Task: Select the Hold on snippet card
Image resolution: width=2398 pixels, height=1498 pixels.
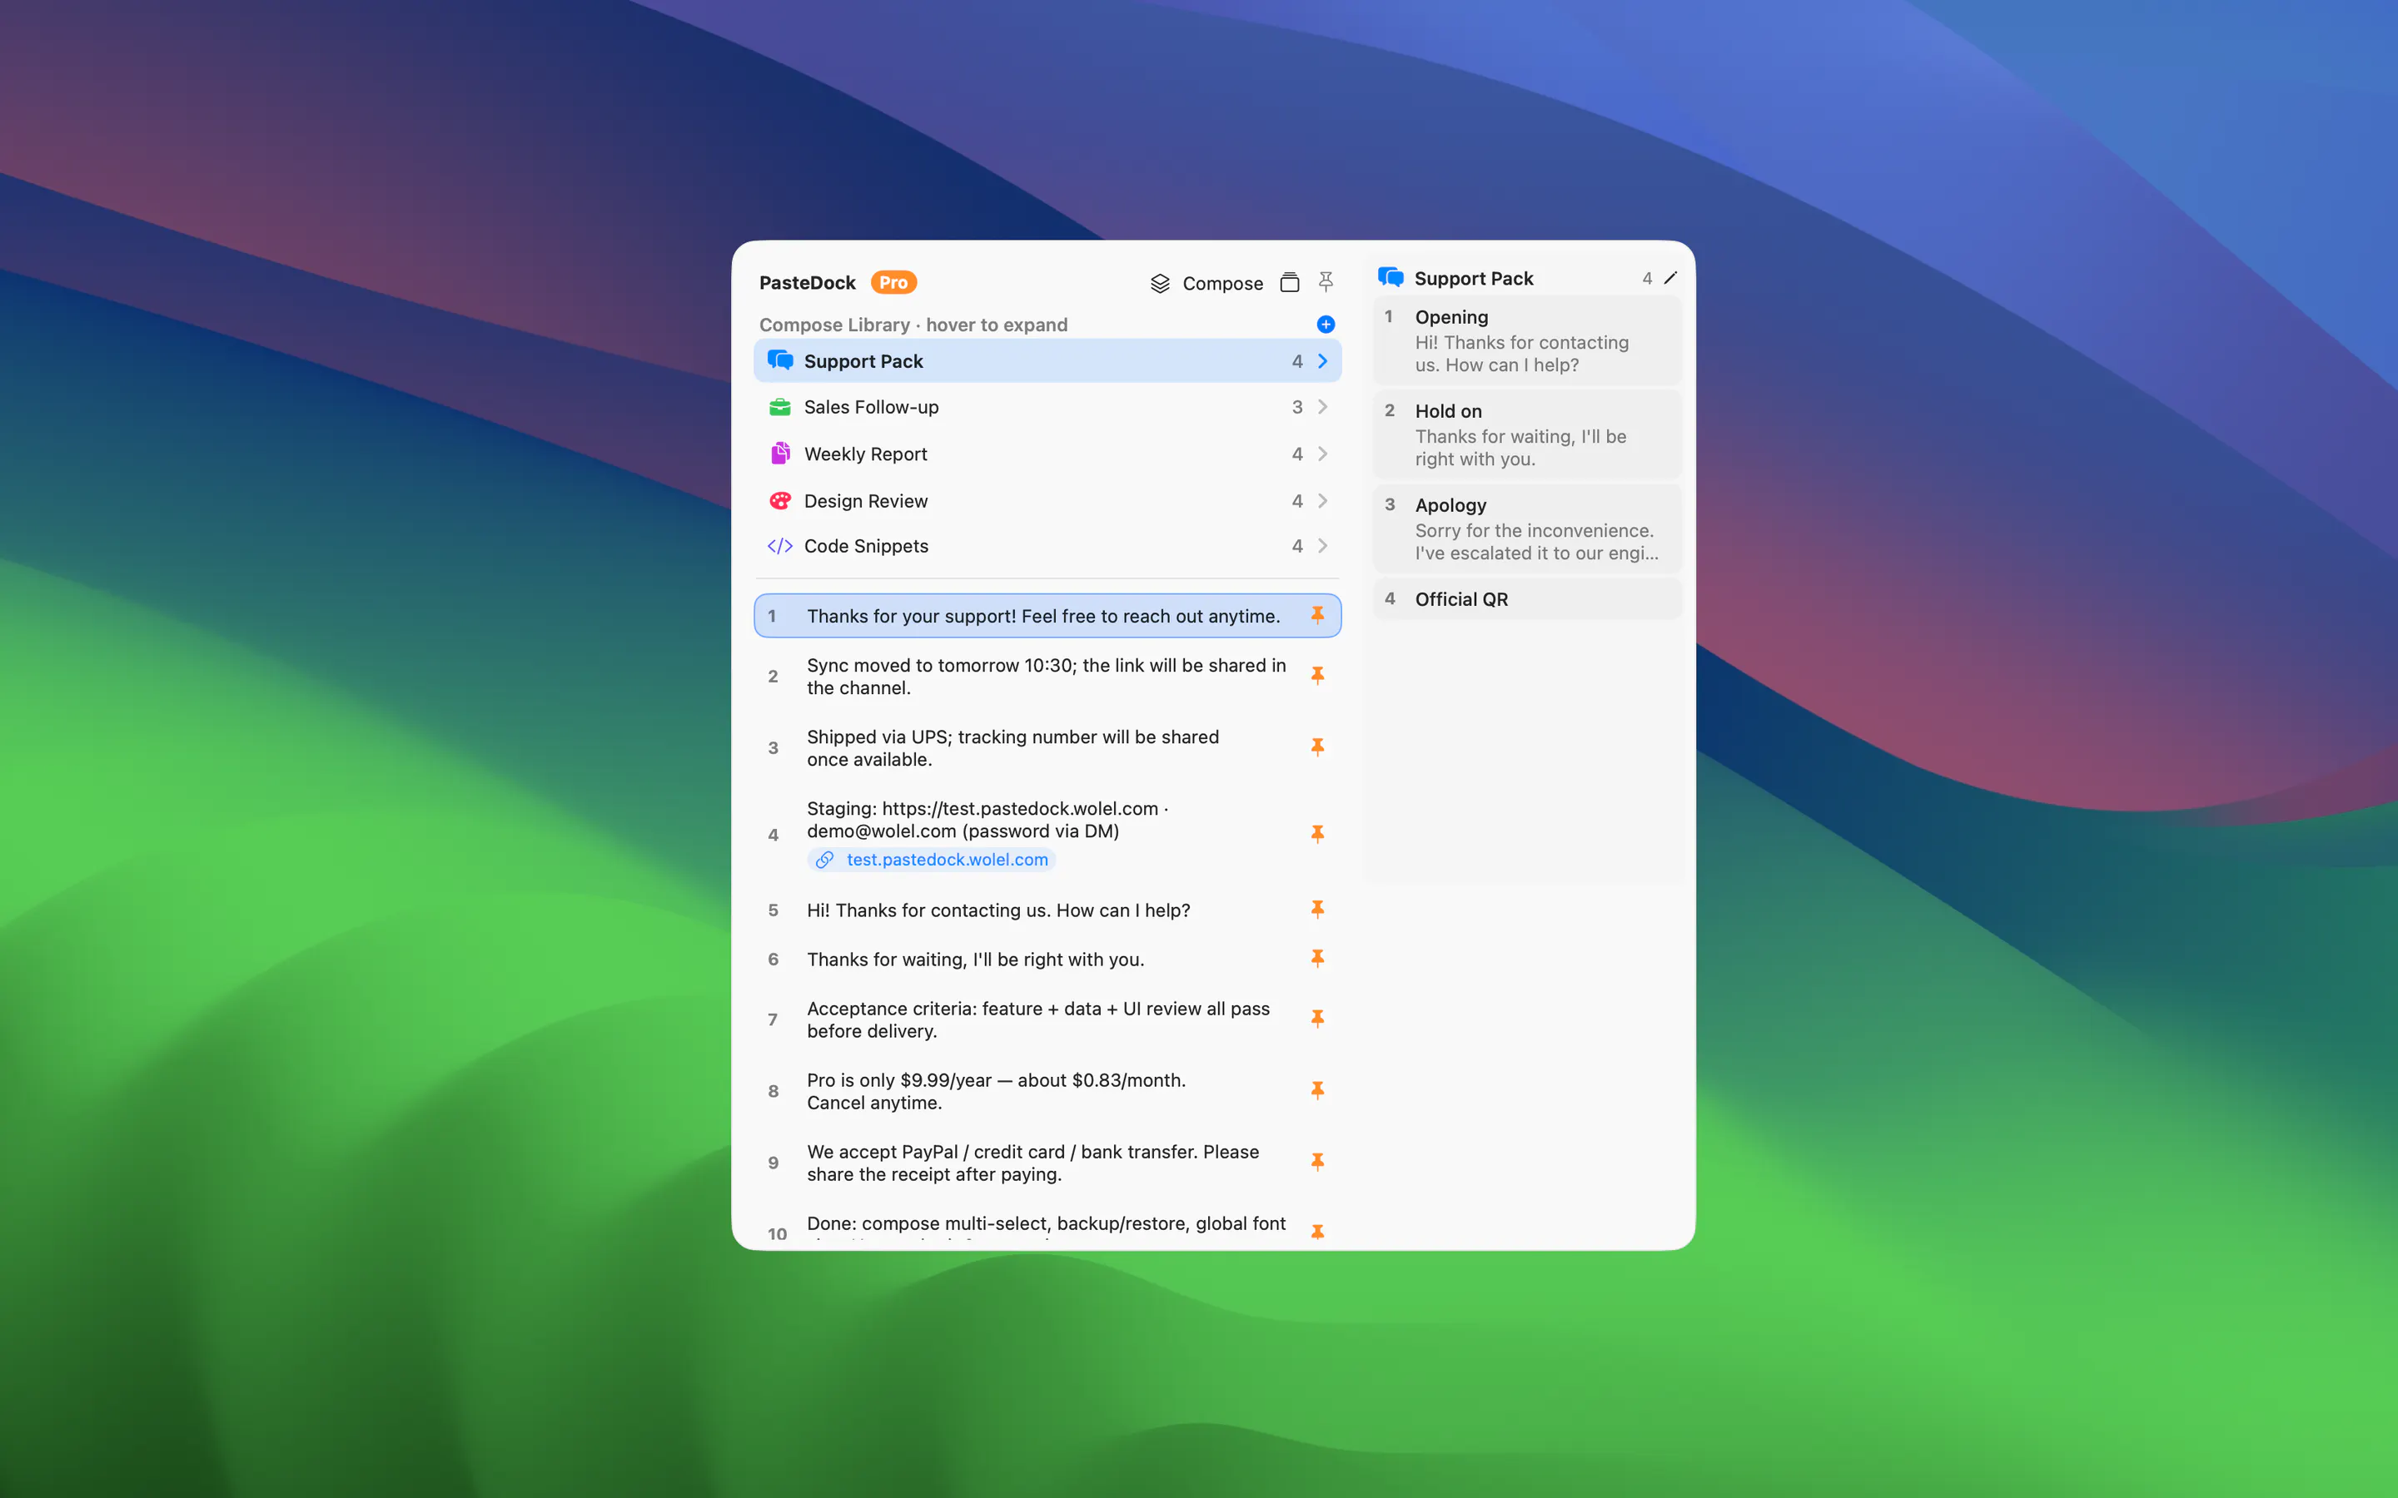Action: pos(1527,434)
